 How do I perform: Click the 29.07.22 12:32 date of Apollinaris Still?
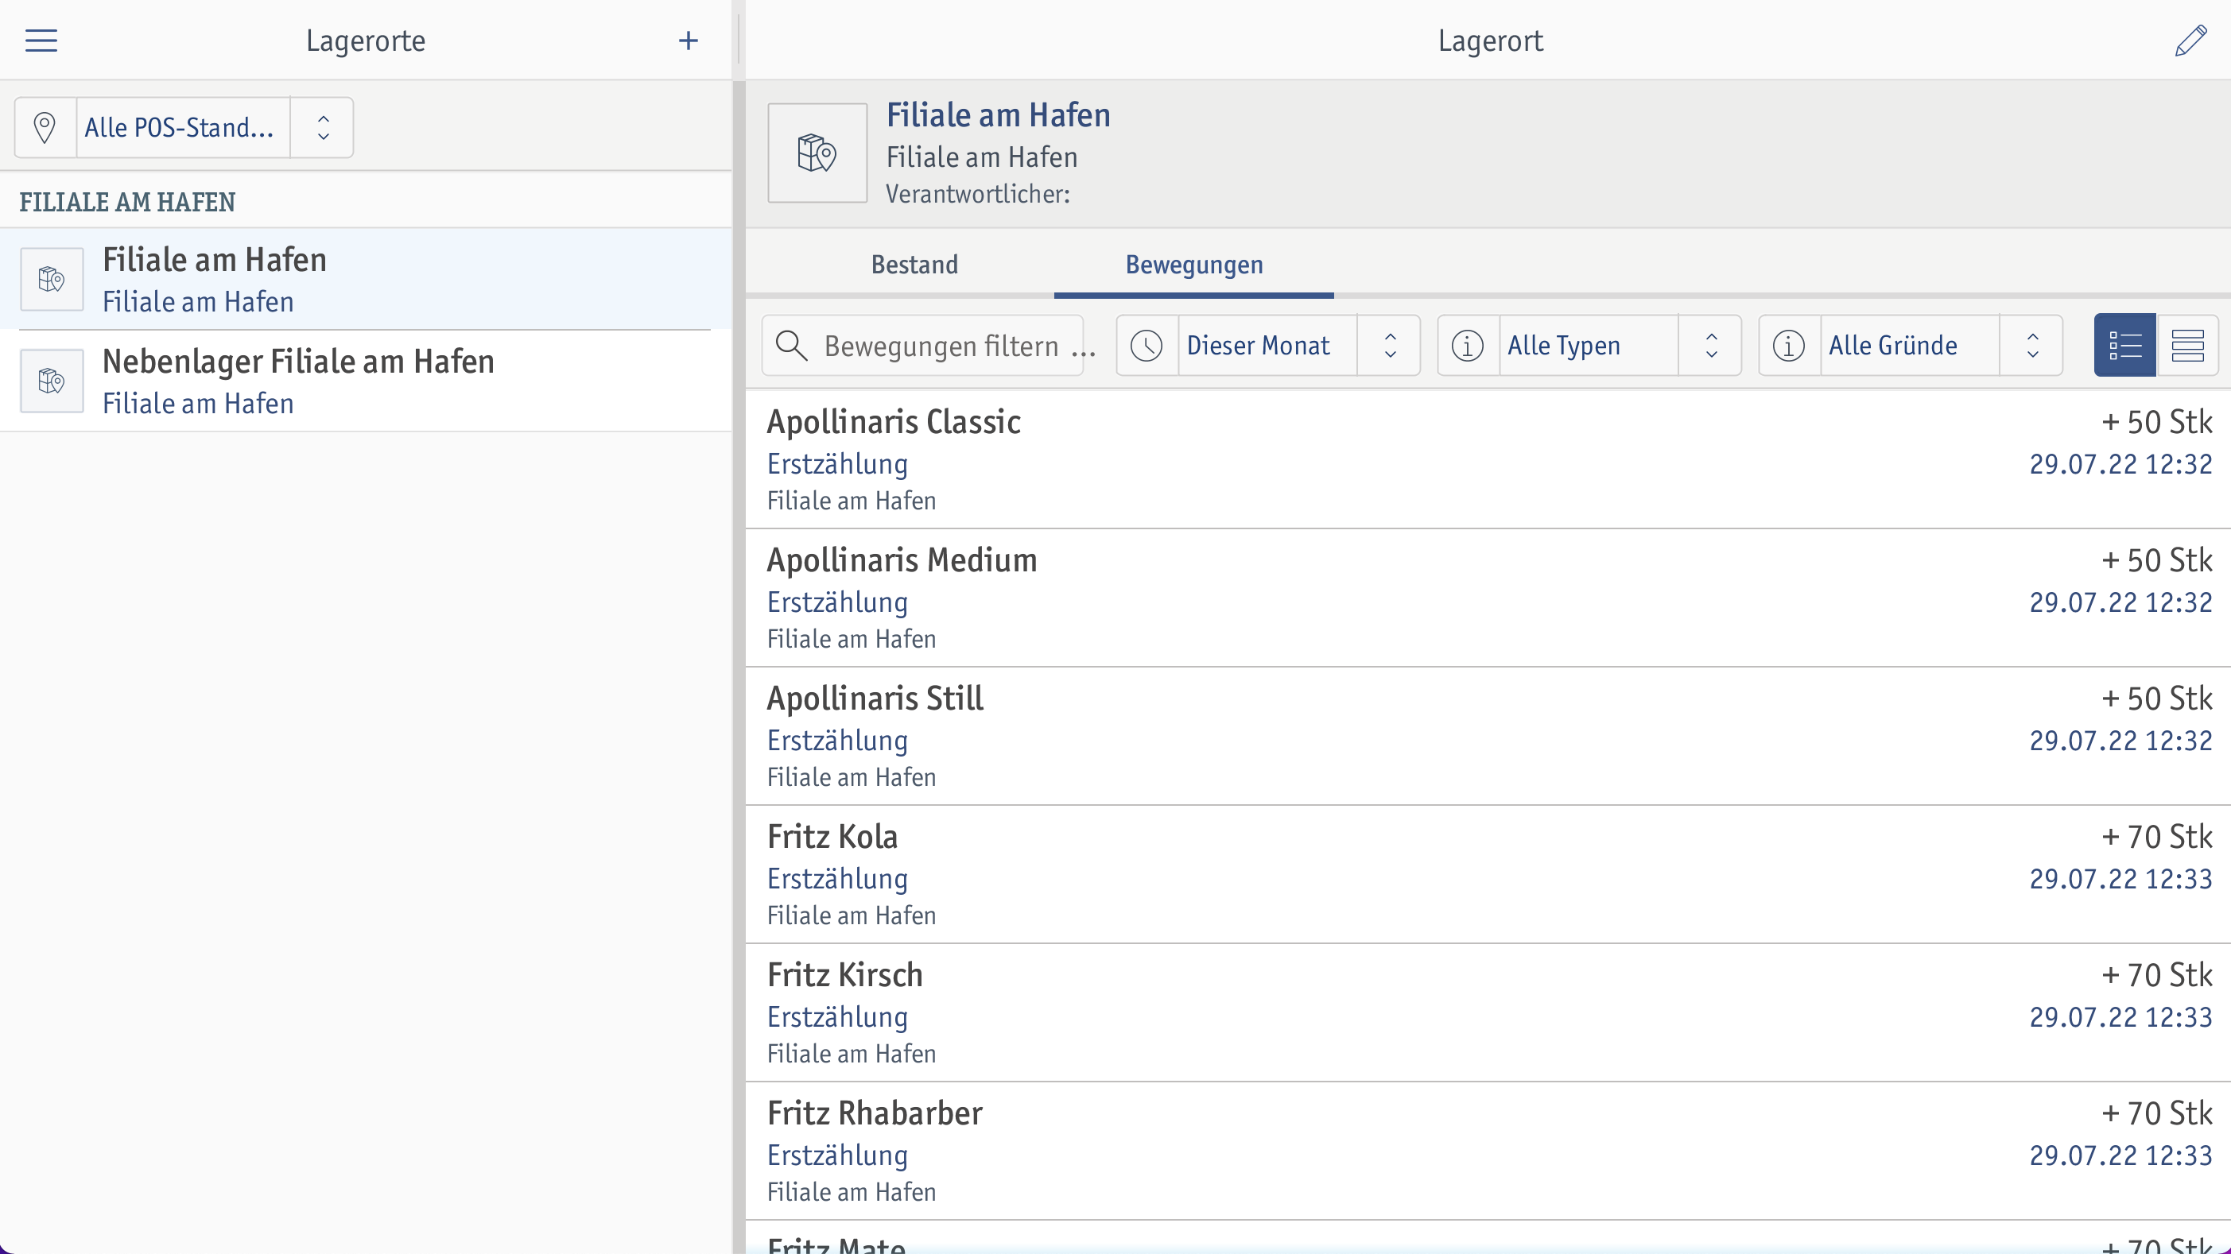tap(2121, 741)
